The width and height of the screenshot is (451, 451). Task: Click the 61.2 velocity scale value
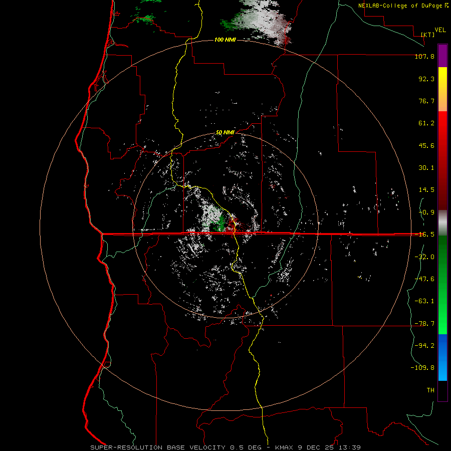tap(426, 123)
